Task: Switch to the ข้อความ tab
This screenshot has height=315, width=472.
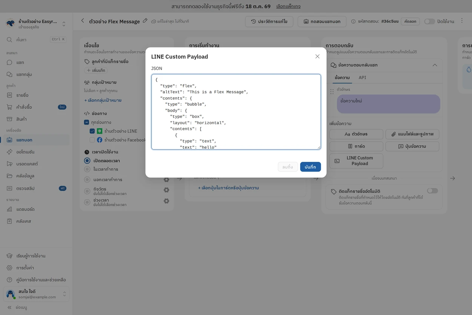Action: [342, 78]
